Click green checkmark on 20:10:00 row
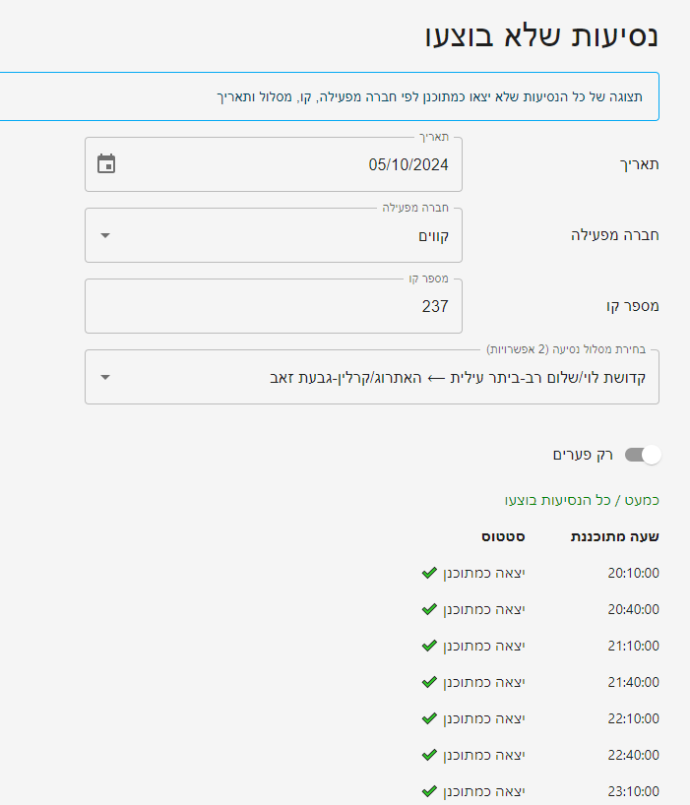This screenshot has height=805, width=690. point(428,573)
